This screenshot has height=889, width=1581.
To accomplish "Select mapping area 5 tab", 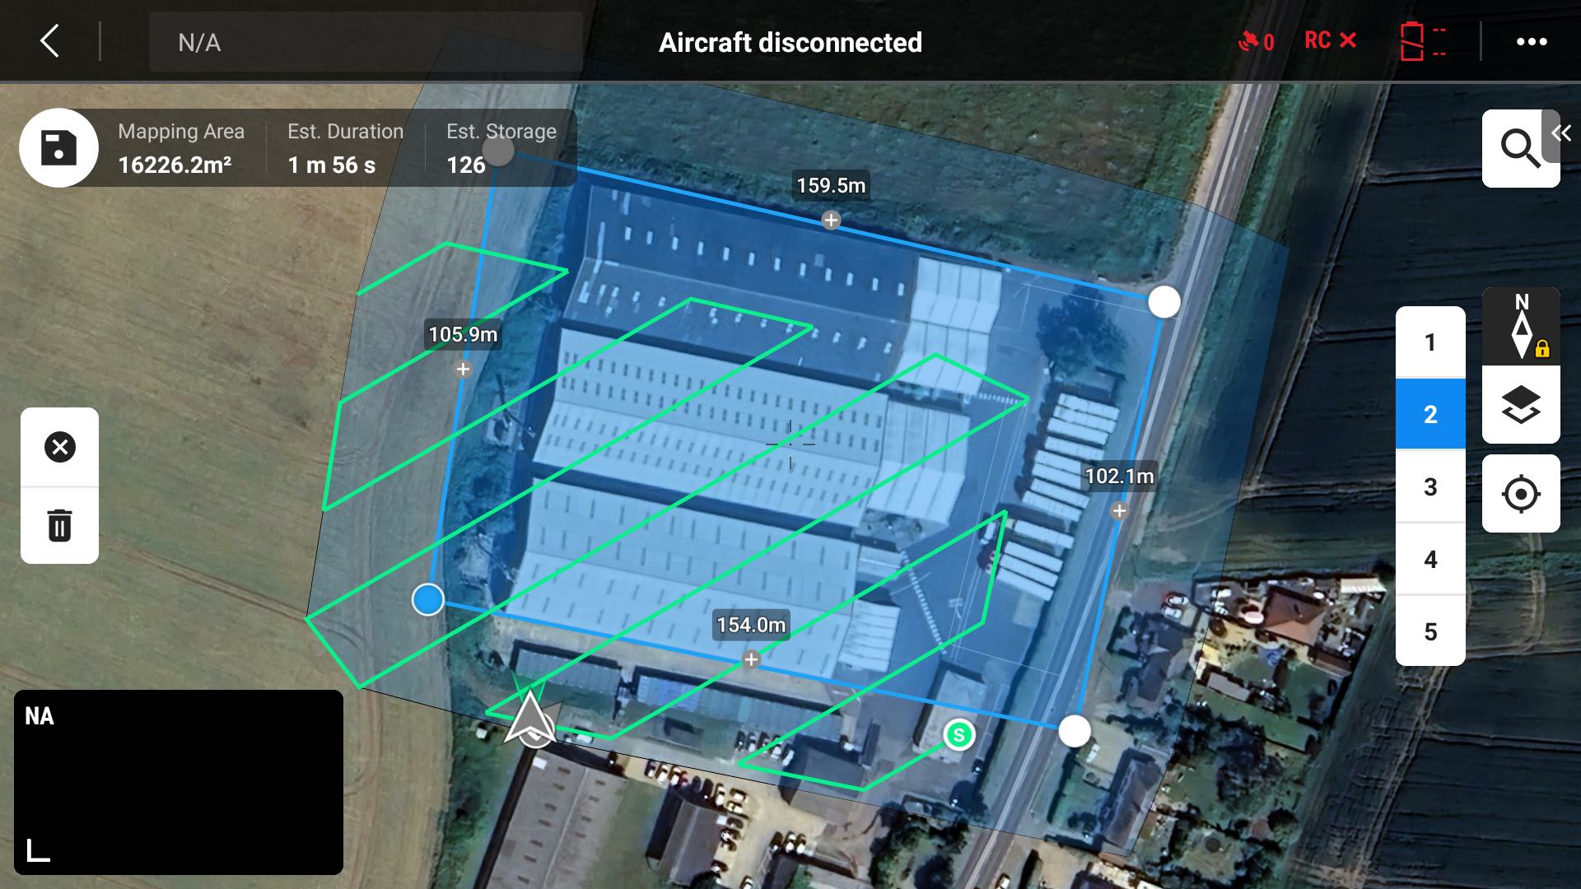I will pyautogui.click(x=1430, y=631).
